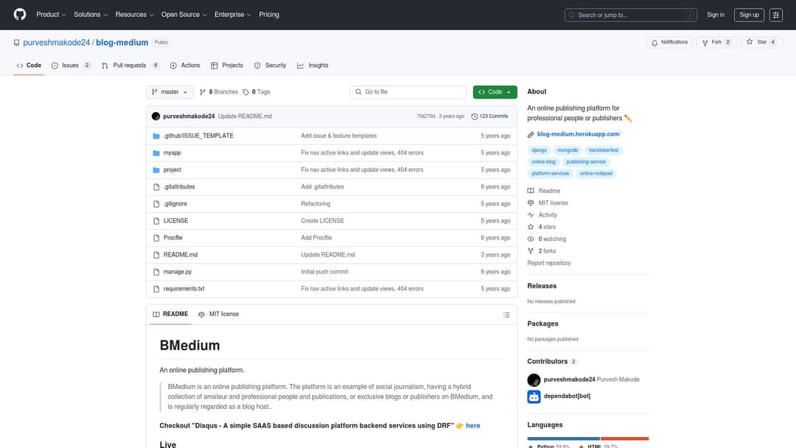796x448 pixels.
Task: Click the Report repository link
Action: (x=549, y=263)
